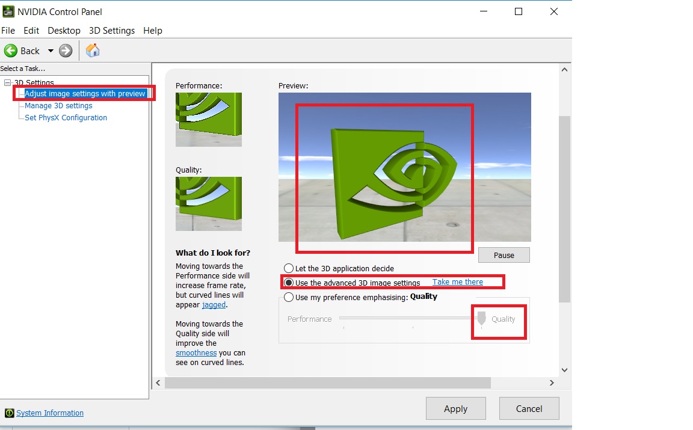Maximize the NVIDIA Control Panel window
This screenshot has width=693, height=430.
click(519, 11)
